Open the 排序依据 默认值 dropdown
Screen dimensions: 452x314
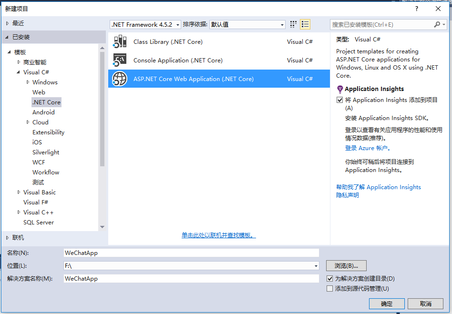coord(247,24)
